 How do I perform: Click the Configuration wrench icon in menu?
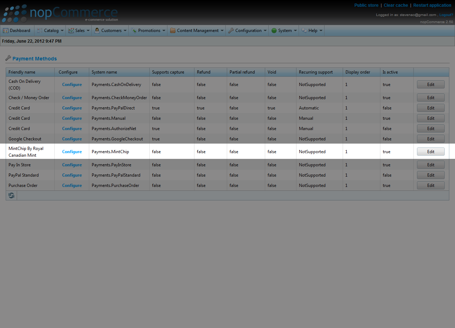[231, 31]
